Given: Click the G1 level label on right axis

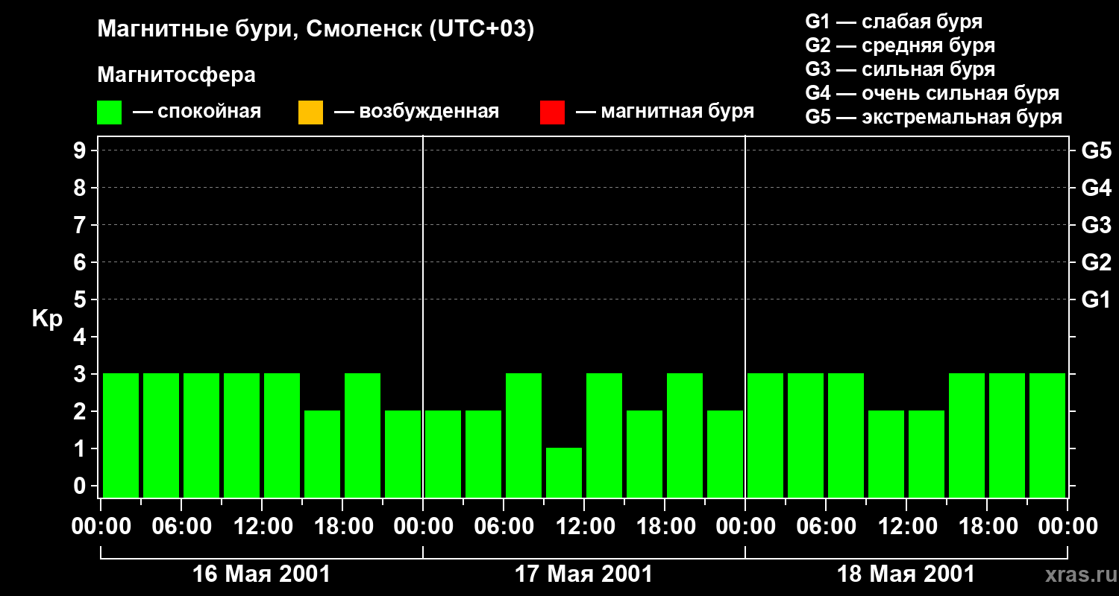Looking at the screenshot, I should (x=1096, y=299).
